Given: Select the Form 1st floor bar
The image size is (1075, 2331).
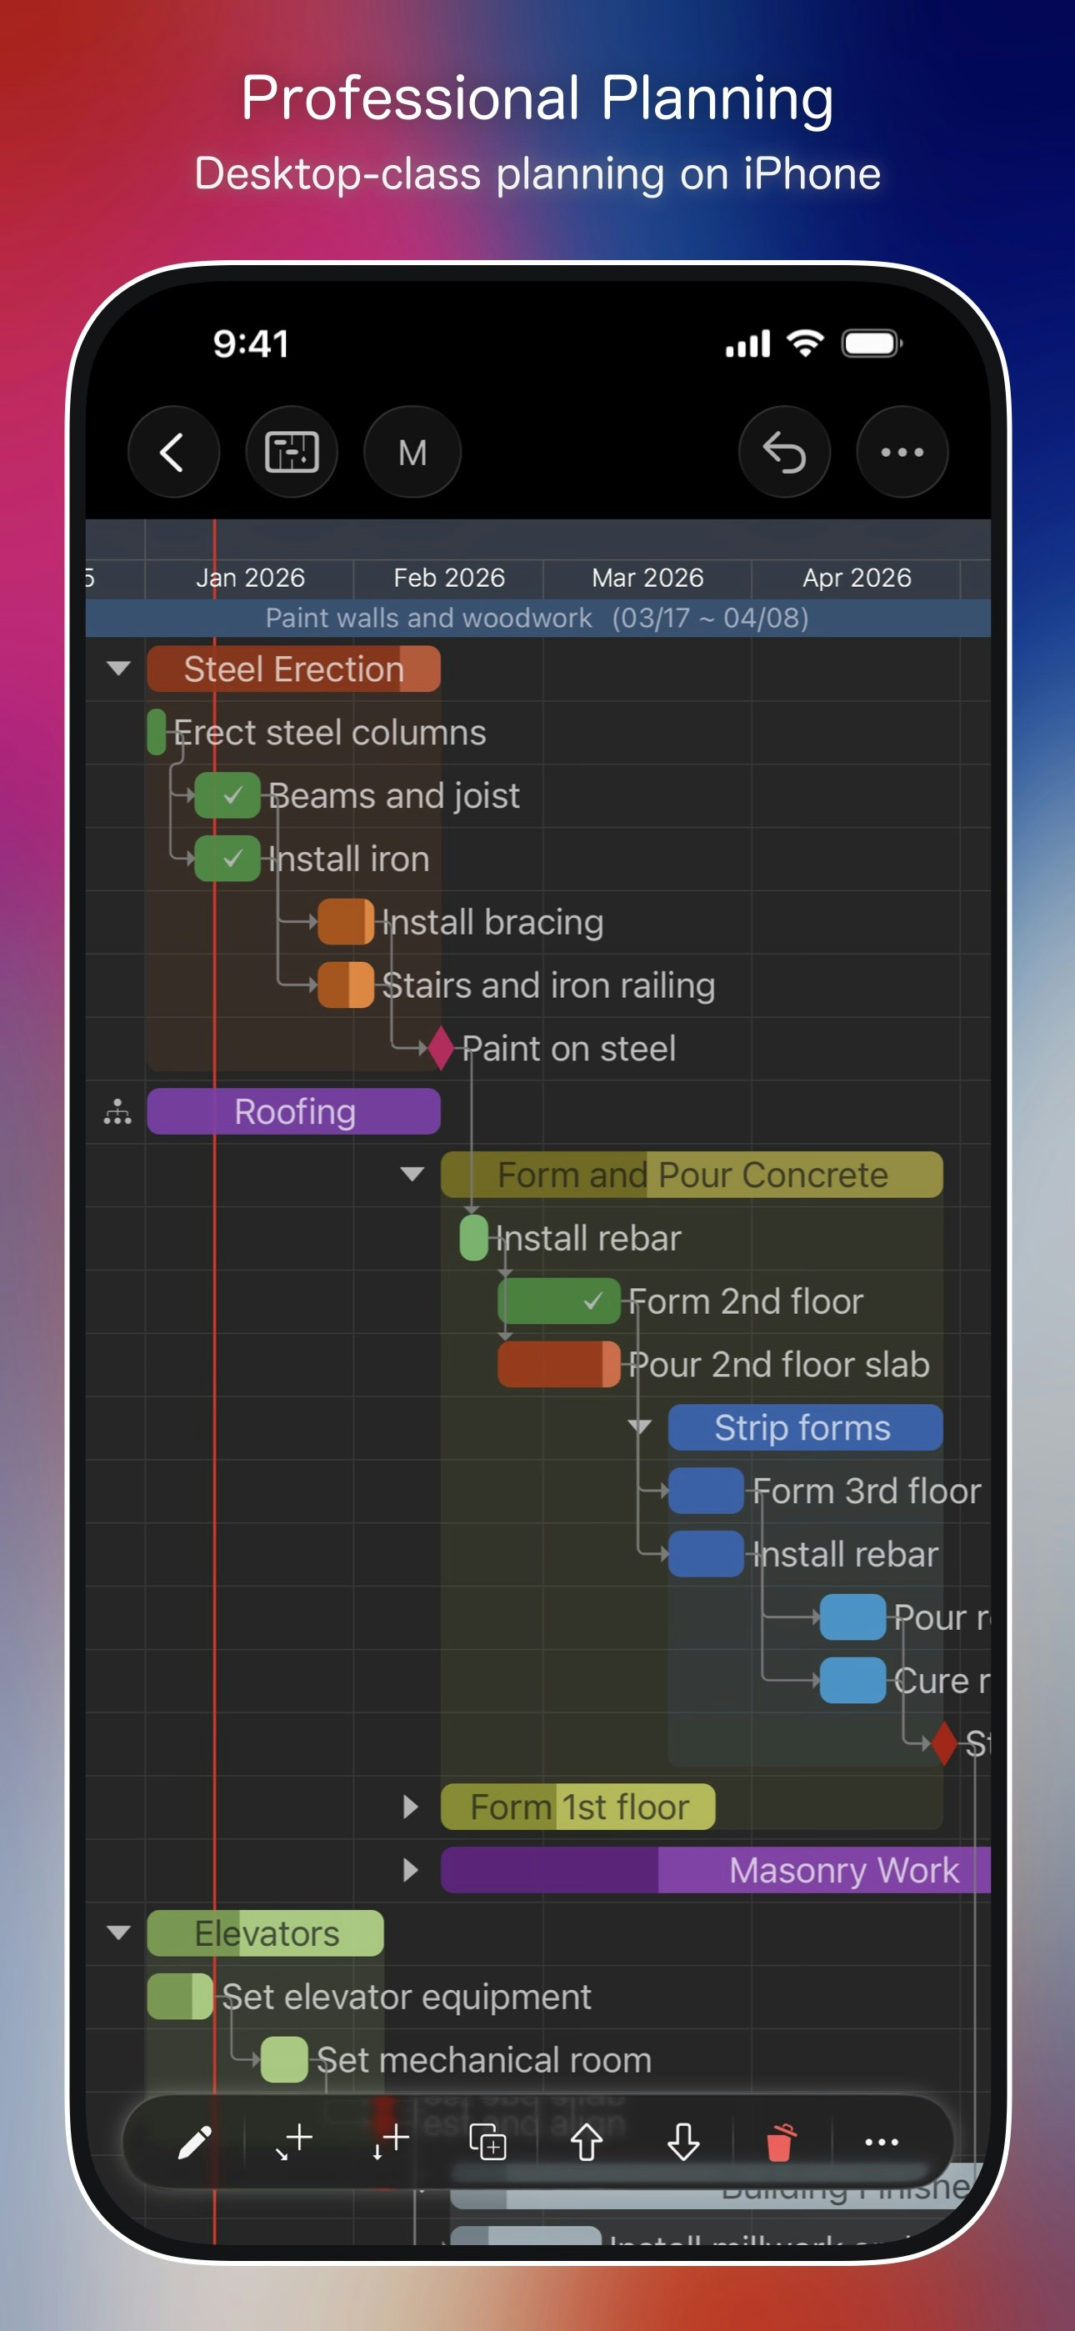Looking at the screenshot, I should 577,1807.
